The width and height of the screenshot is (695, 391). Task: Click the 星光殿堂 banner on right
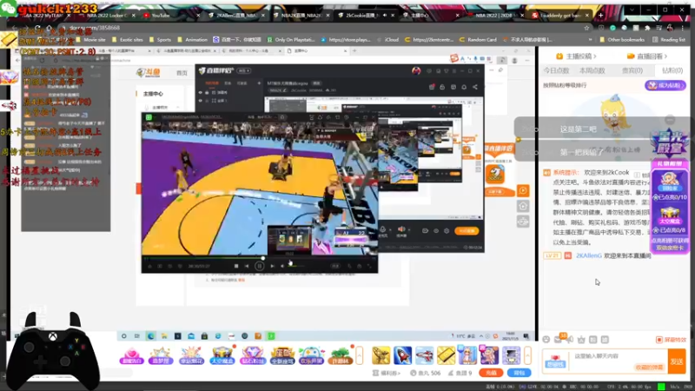pos(669,144)
